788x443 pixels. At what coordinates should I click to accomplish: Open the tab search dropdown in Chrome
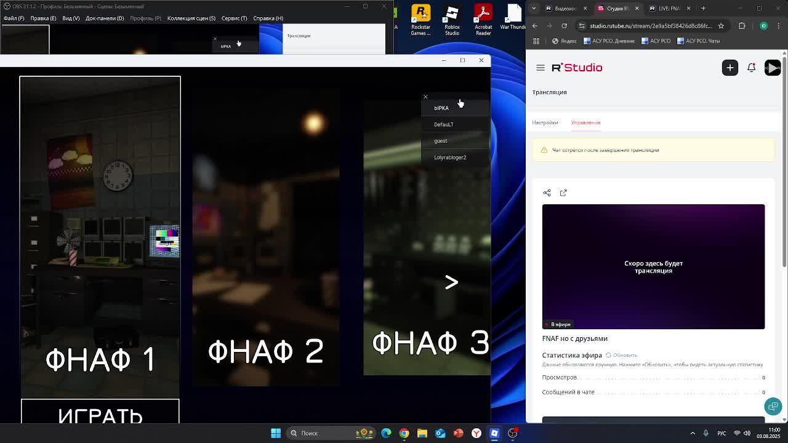tap(534, 8)
